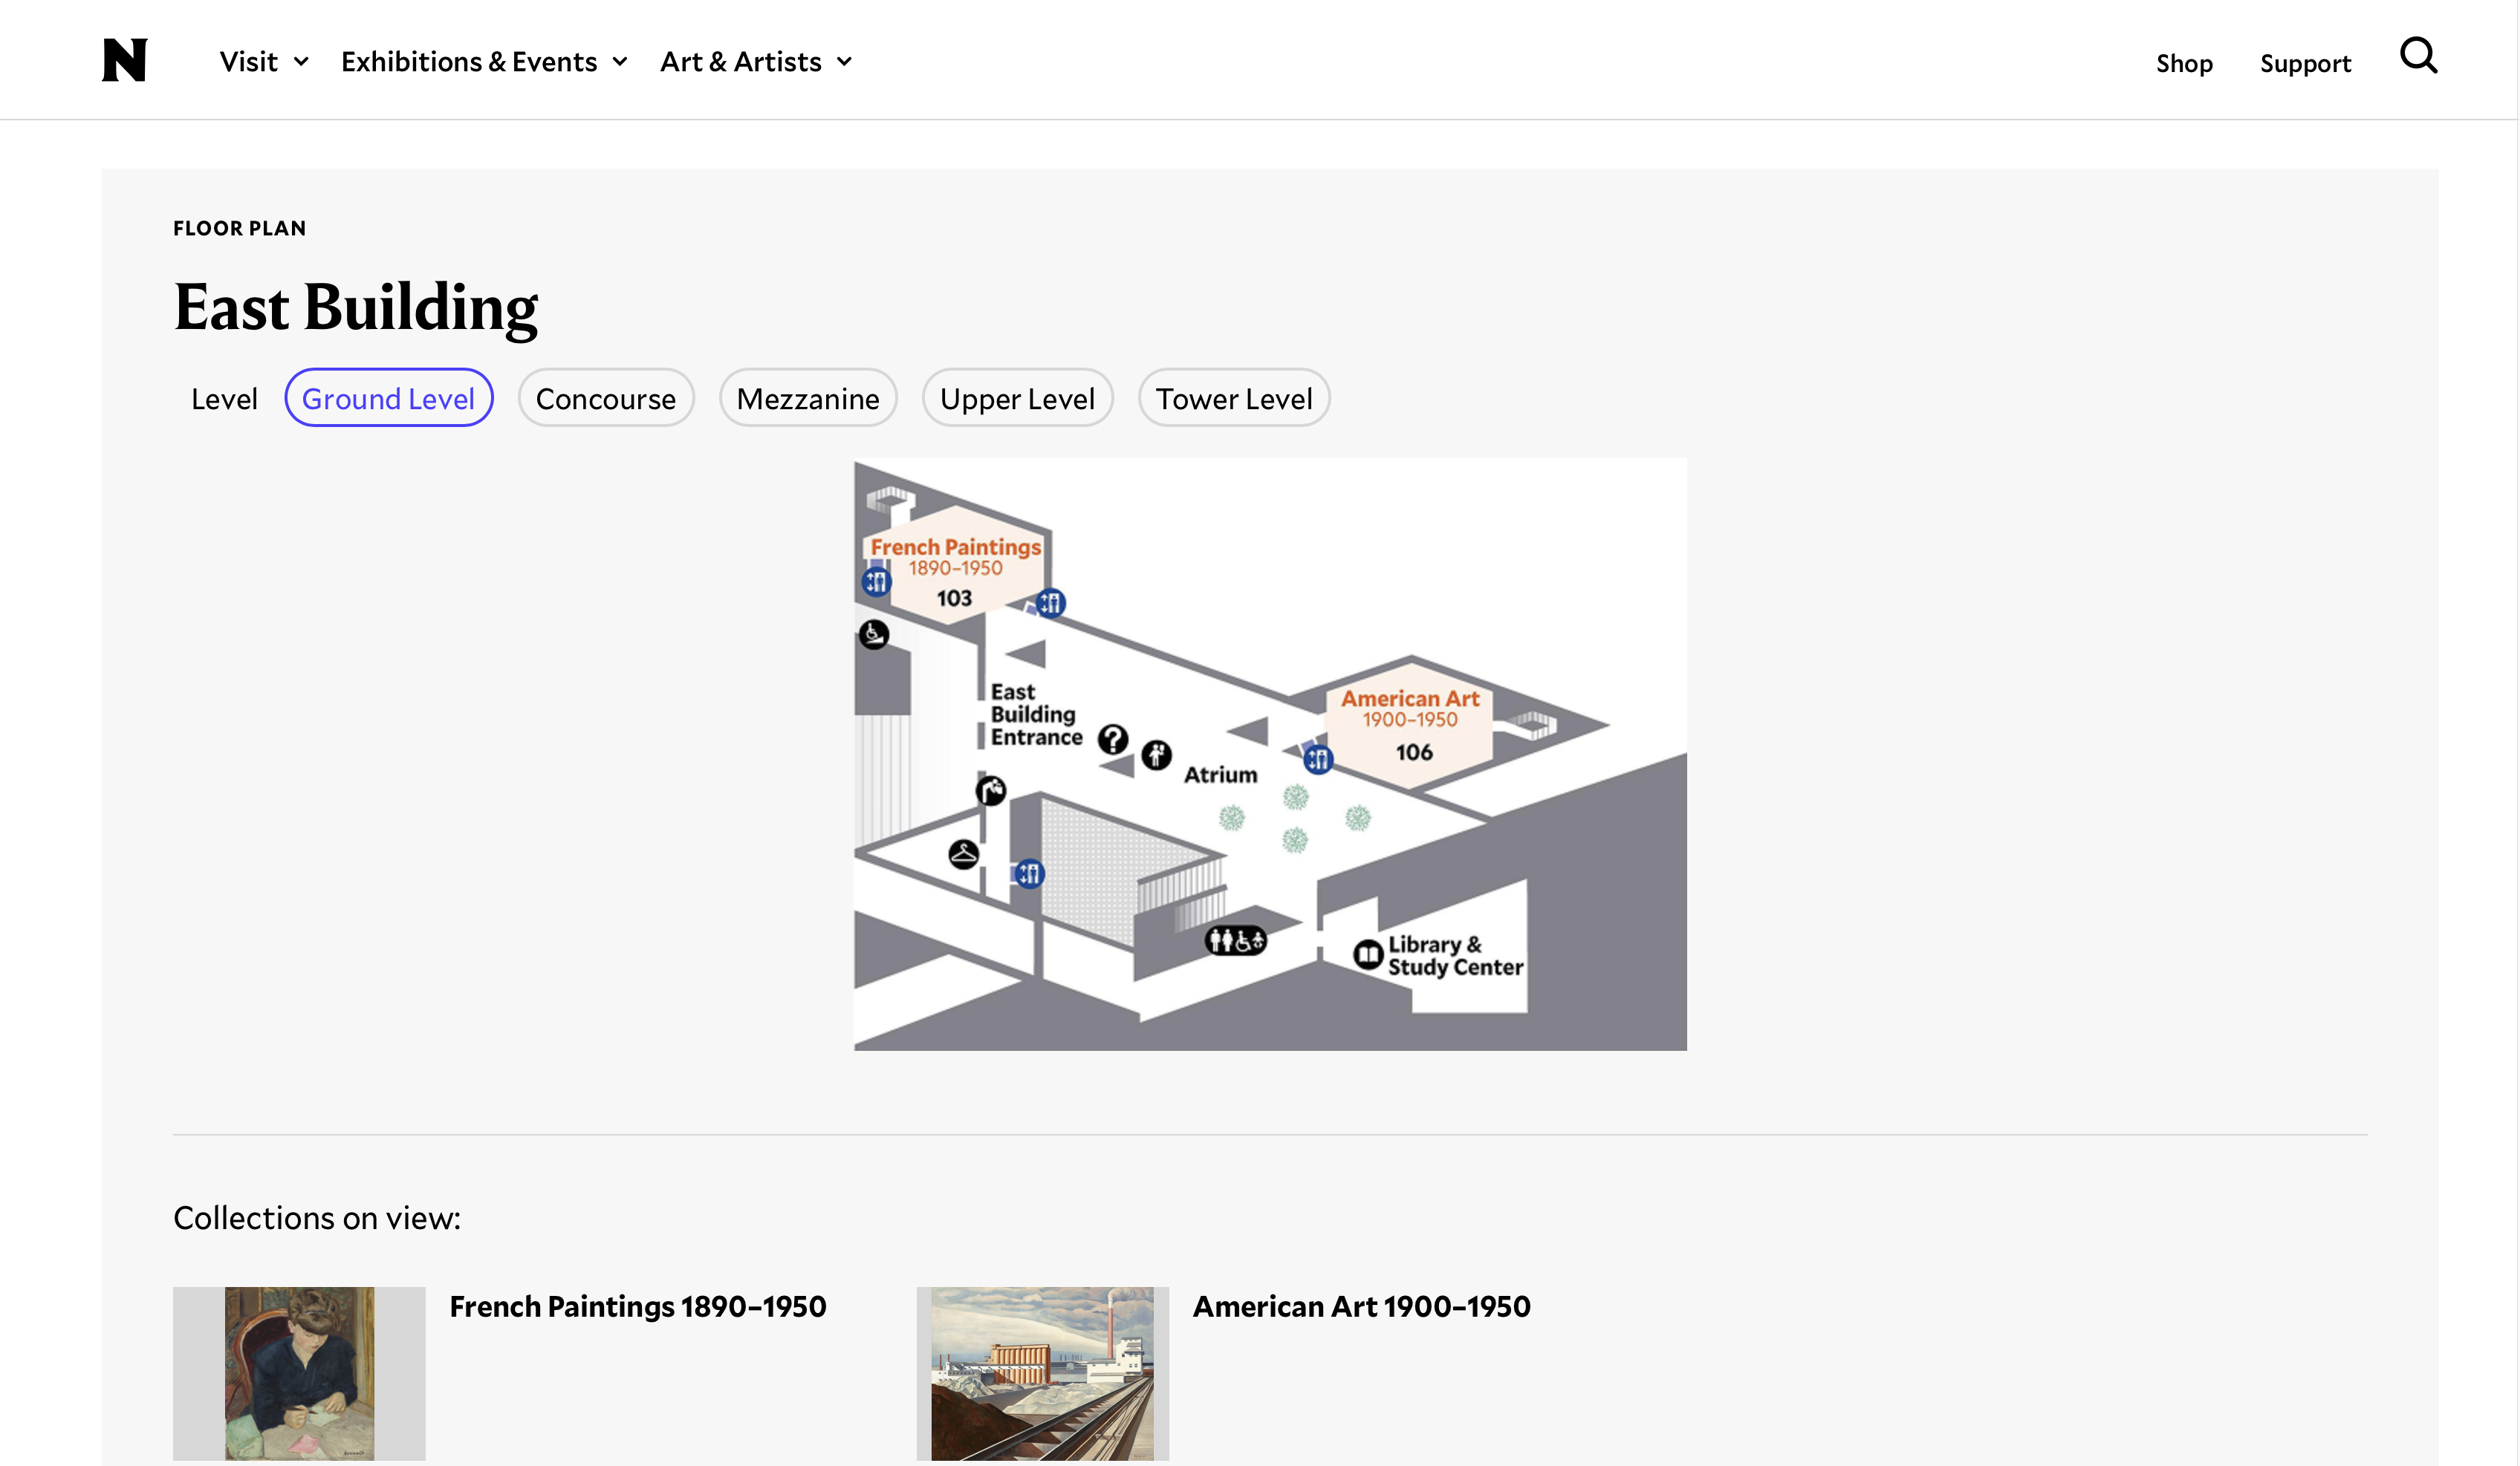The image size is (2520, 1466).
Task: Click the elevator icon right of gallery 103
Action: (1051, 602)
